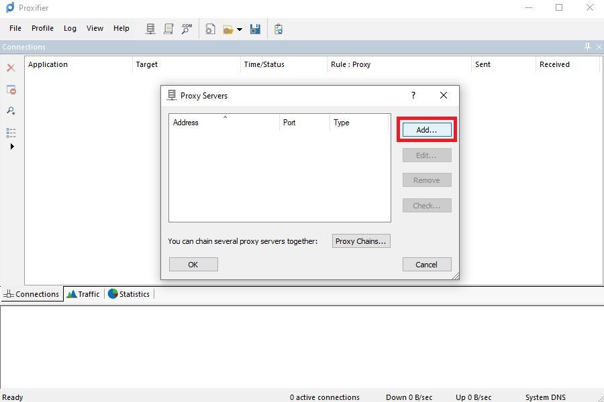The width and height of the screenshot is (604, 402).
Task: Click the Remove button
Action: coord(427,180)
